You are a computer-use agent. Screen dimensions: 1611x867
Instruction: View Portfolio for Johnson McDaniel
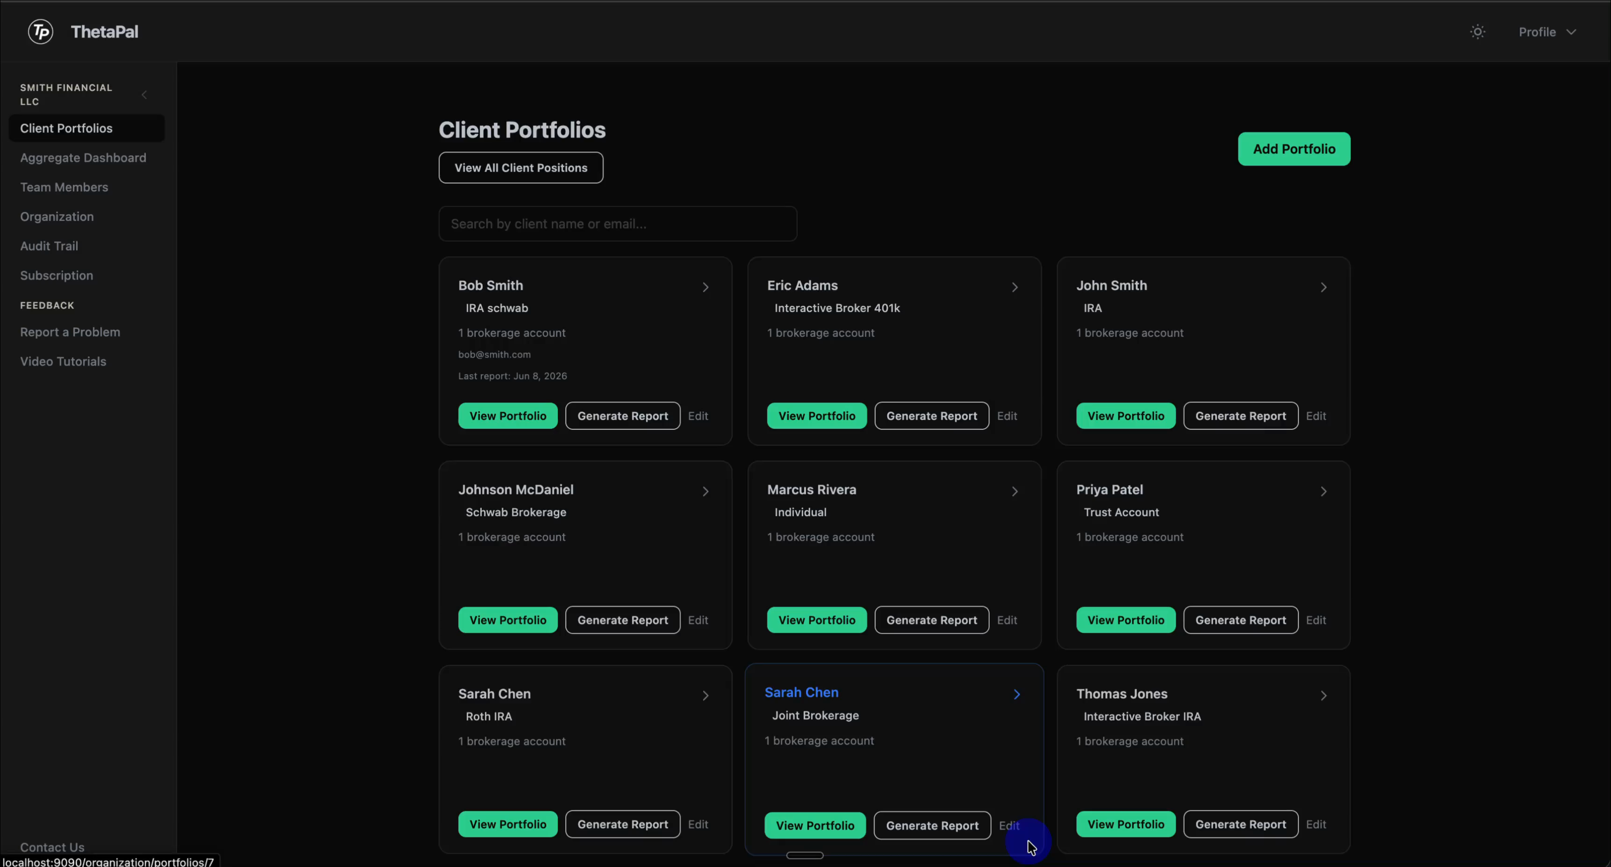pos(508,620)
